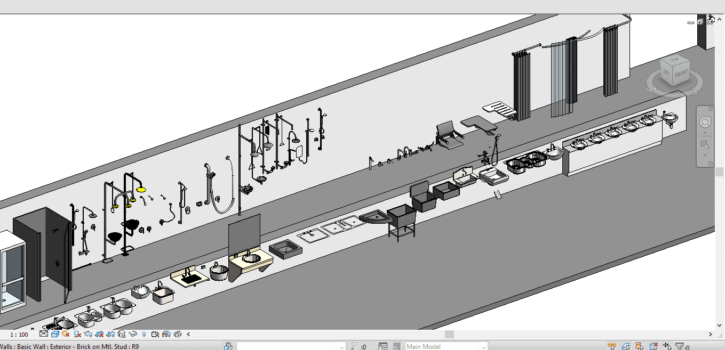
Task: Toggle Sun Path on the view bar
Action: click(66, 334)
